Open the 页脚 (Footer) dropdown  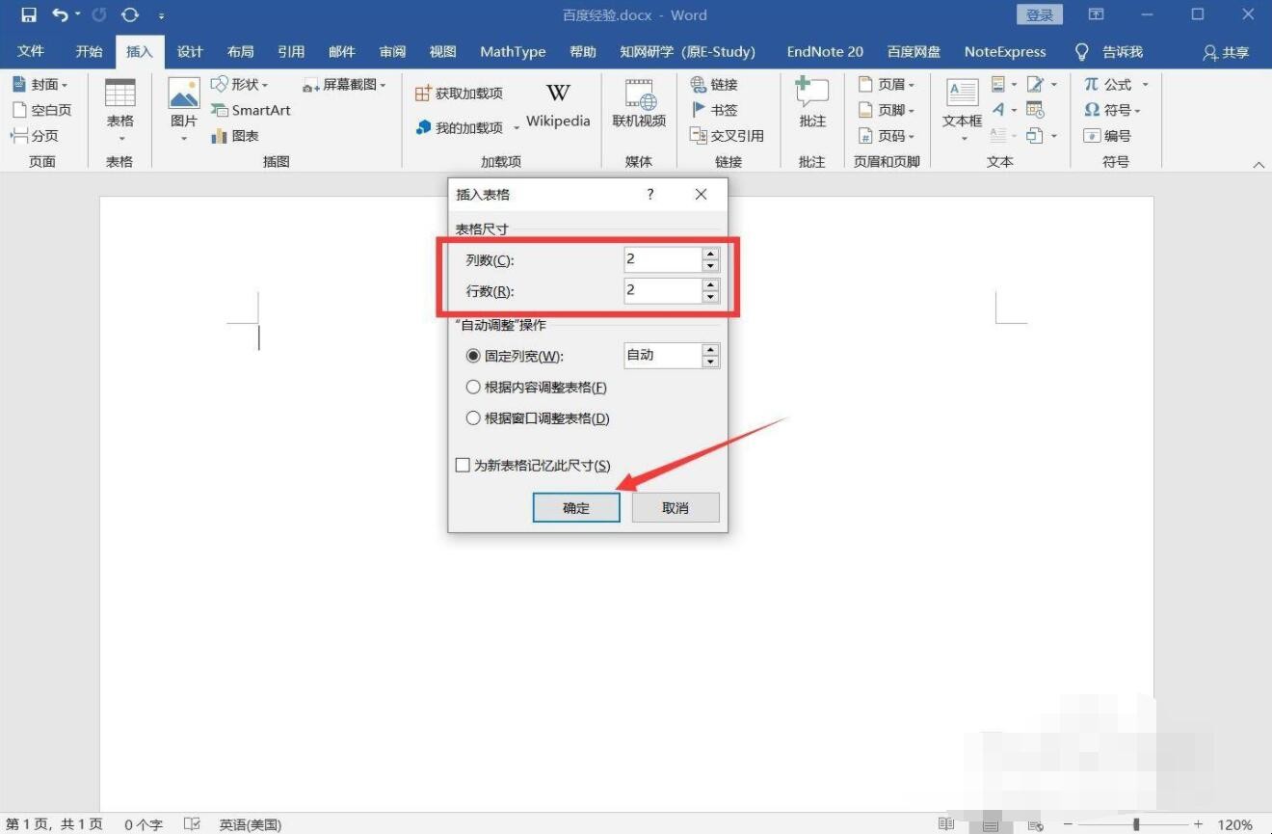pos(911,110)
